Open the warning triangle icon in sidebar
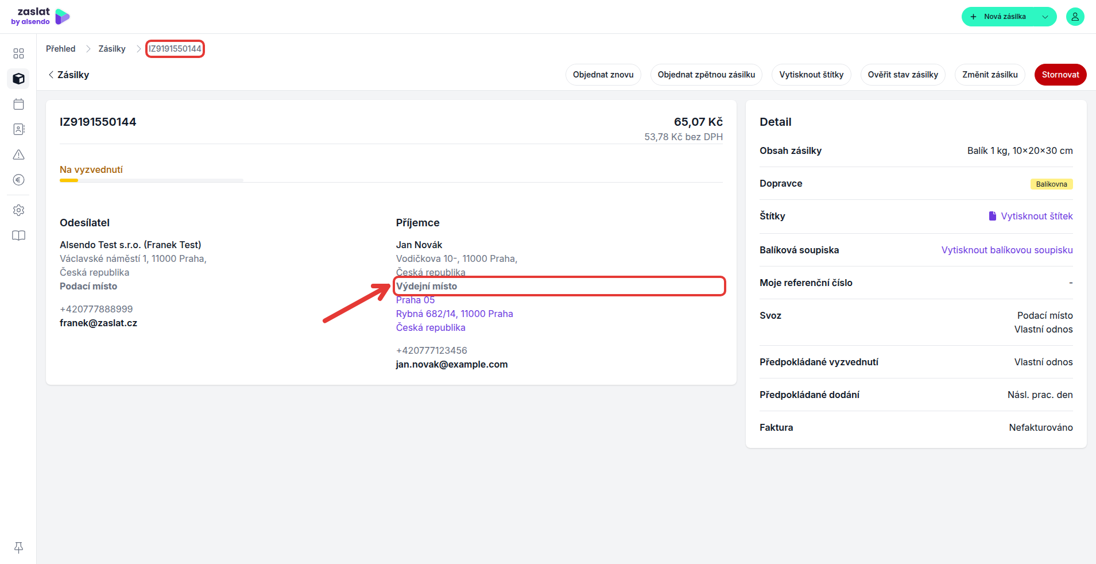 (x=18, y=154)
